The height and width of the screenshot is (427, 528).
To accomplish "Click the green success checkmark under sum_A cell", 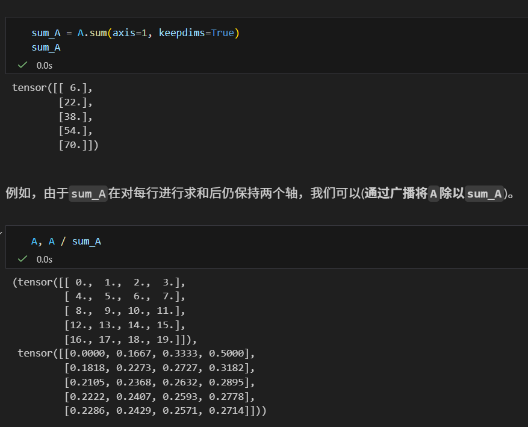I will click(23, 65).
